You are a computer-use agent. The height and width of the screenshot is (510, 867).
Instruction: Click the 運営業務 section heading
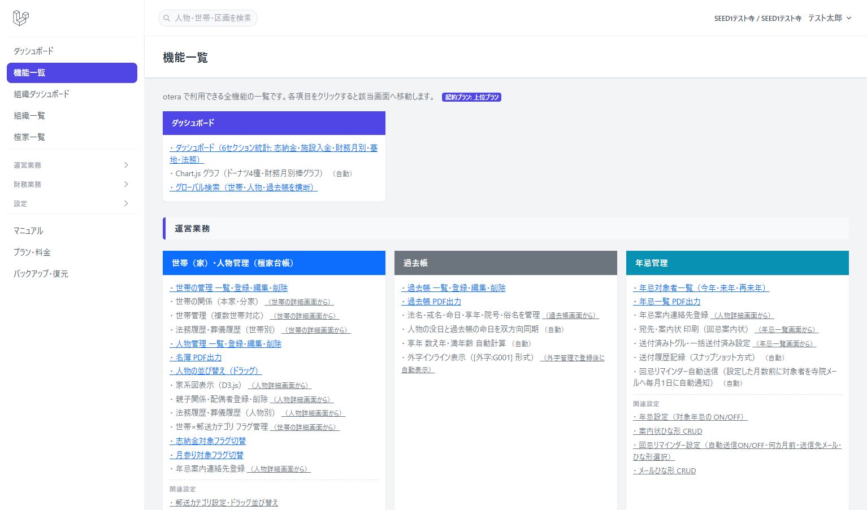click(x=192, y=229)
